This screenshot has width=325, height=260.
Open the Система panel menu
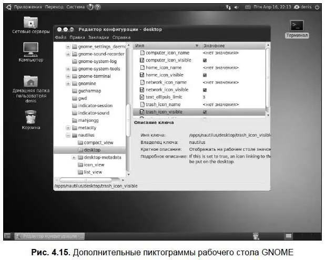click(75, 7)
